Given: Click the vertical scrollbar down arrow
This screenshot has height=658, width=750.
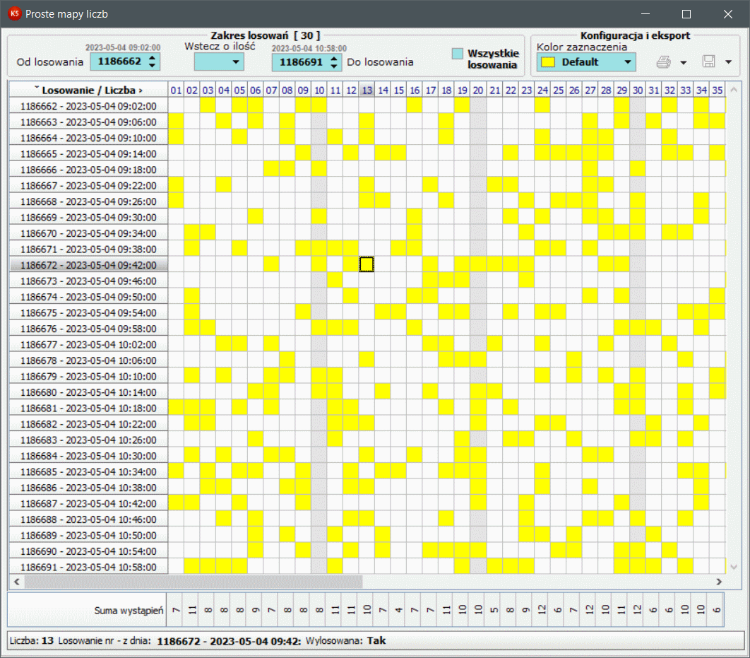Looking at the screenshot, I should click(x=733, y=567).
